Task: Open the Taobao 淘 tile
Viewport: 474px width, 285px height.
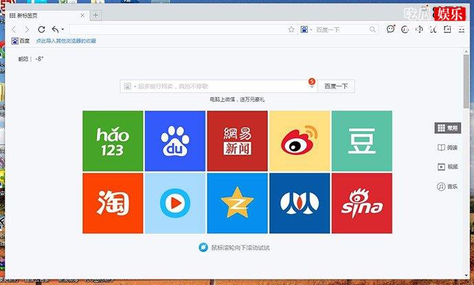Action: (113, 203)
